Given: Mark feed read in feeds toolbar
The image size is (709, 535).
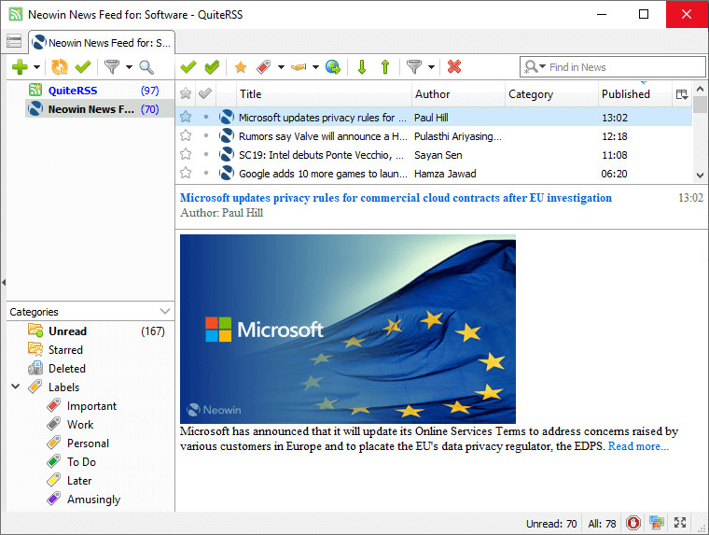Looking at the screenshot, I should point(83,67).
